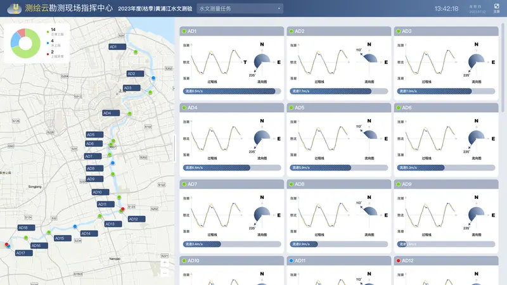This screenshot has height=285, width=507.
Task: Select the AD4 label on the map
Action: 111,113
